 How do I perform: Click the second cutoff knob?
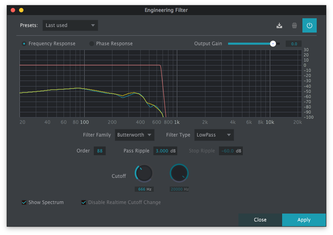(x=179, y=173)
